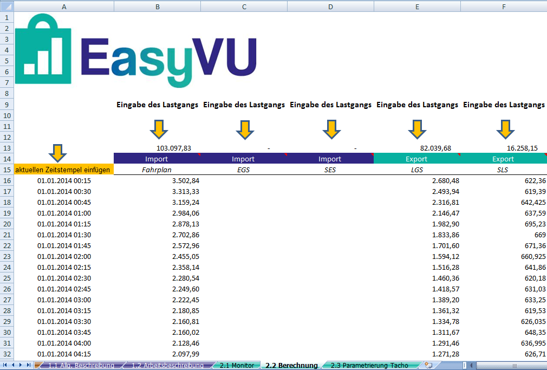Select the teal Export header above LGS
Viewport: 547px width, 370px height.
point(416,159)
